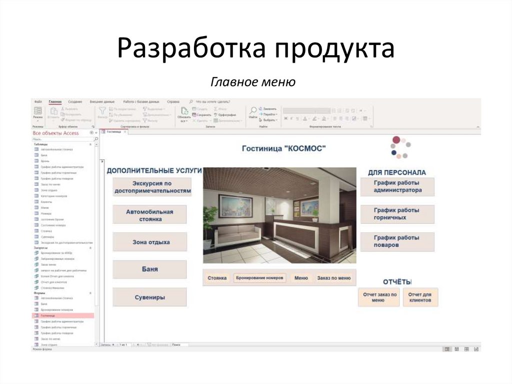The width and height of the screenshot is (512, 384).
Task: Click the Баня button on the form
Action: pyautogui.click(x=149, y=269)
